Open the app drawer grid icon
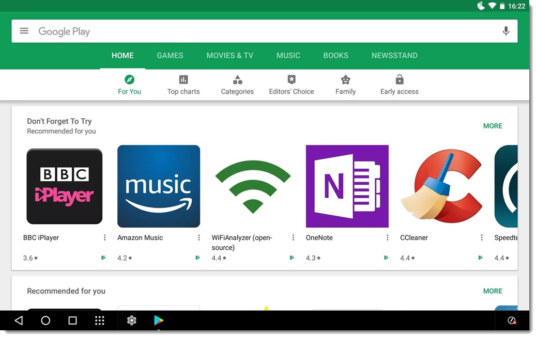 pos(99,320)
